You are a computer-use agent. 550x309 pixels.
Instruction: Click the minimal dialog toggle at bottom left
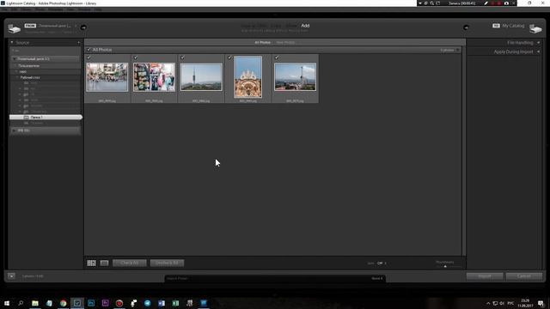(x=11, y=276)
